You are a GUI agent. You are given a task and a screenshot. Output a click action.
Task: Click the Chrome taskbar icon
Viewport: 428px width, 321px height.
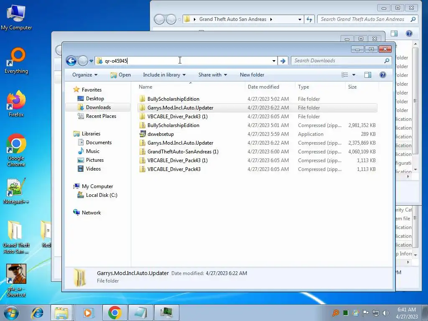pyautogui.click(x=115, y=313)
